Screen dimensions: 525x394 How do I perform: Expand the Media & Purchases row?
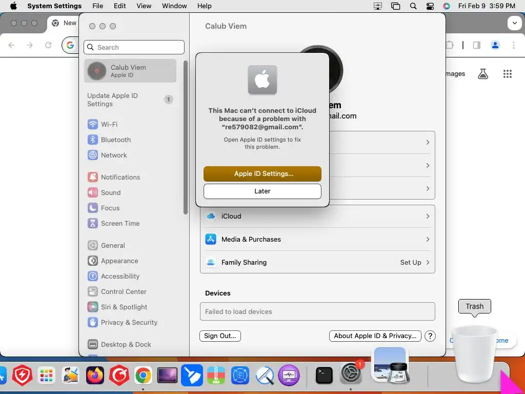(317, 240)
